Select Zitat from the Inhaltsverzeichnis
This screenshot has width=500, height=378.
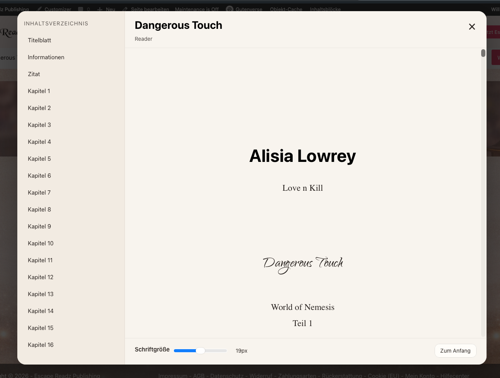[x=34, y=74]
